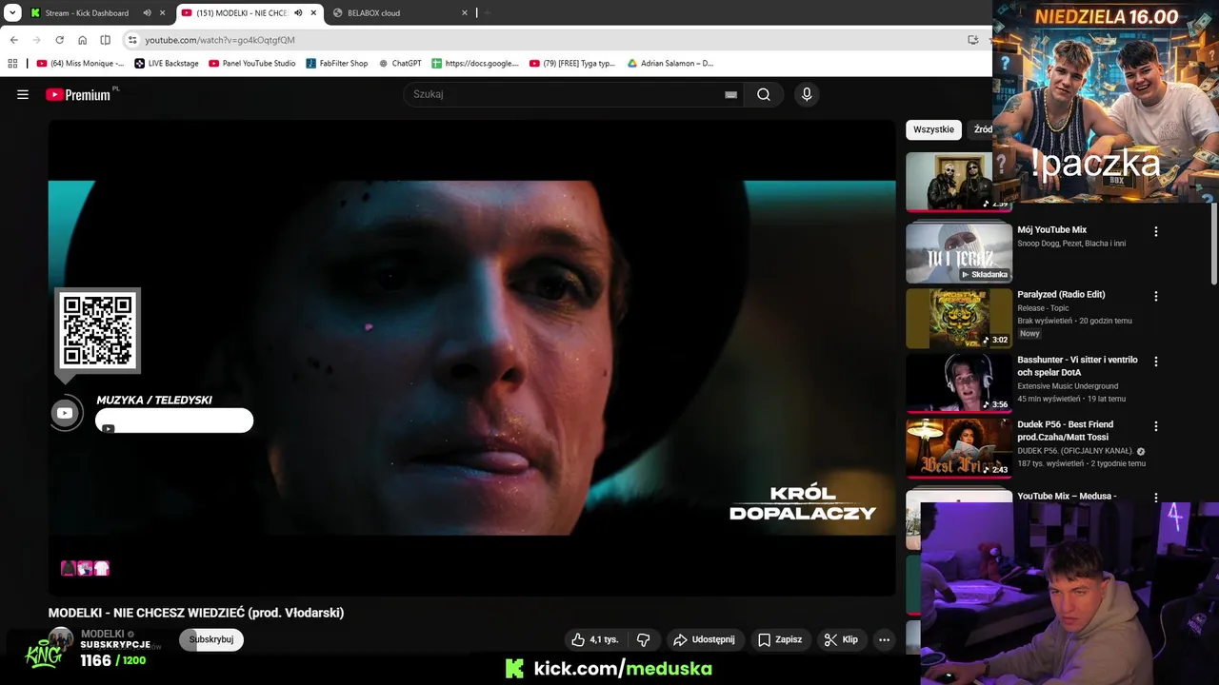Open Paralyzed (Radio Edit) title link

pyautogui.click(x=1061, y=294)
